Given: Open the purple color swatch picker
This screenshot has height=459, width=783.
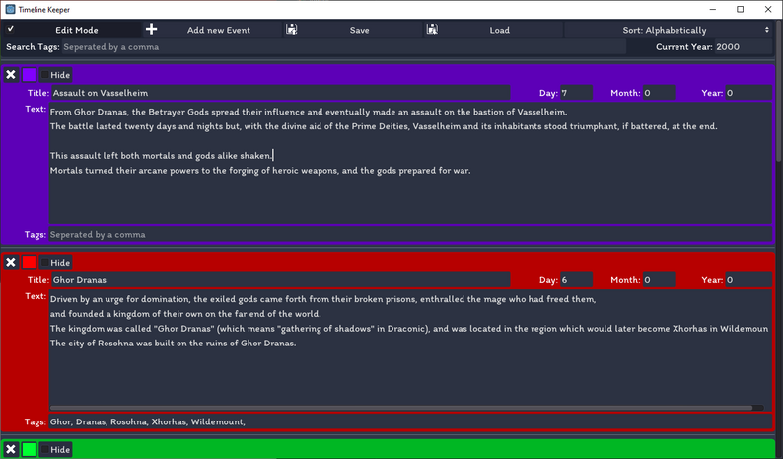Looking at the screenshot, I should pos(29,75).
